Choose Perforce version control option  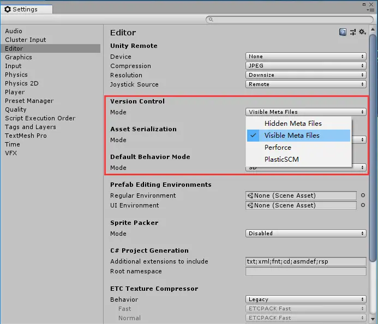click(298, 148)
